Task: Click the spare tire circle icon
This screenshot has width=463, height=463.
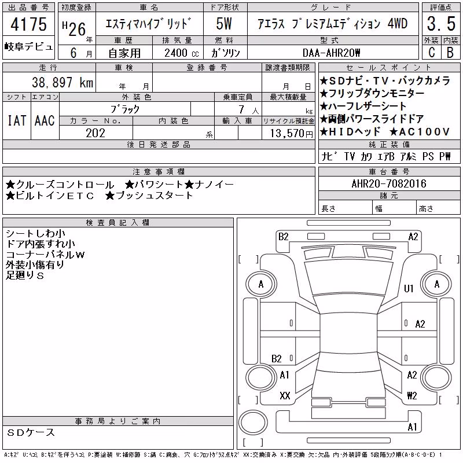Action: click(x=253, y=422)
